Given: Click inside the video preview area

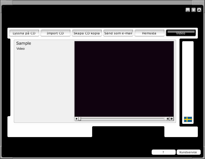Looking at the screenshot, I should (124, 79).
